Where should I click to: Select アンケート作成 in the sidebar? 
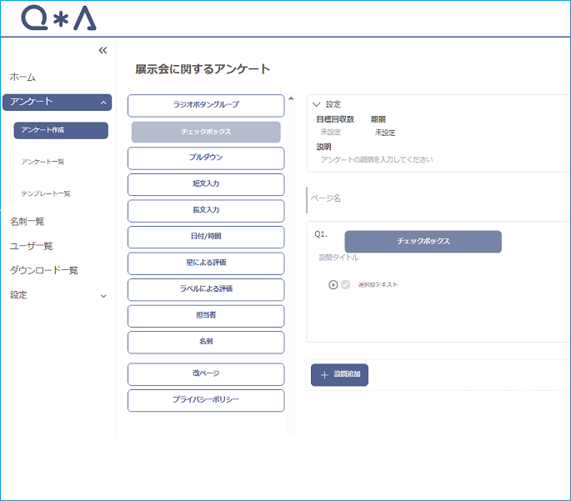click(61, 130)
